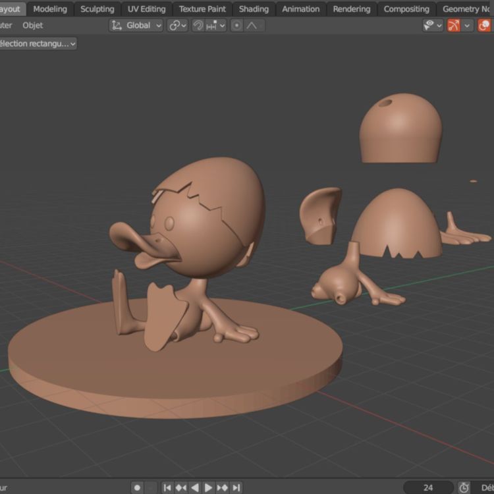
Task: Toggle the viewport overlays button
Action: pyautogui.click(x=485, y=26)
